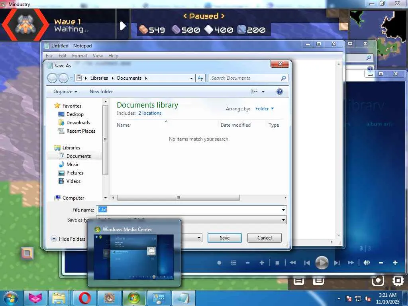Expand the address bar history dropdown
Image resolution: width=408 pixels, height=306 pixels.
pyautogui.click(x=191, y=78)
